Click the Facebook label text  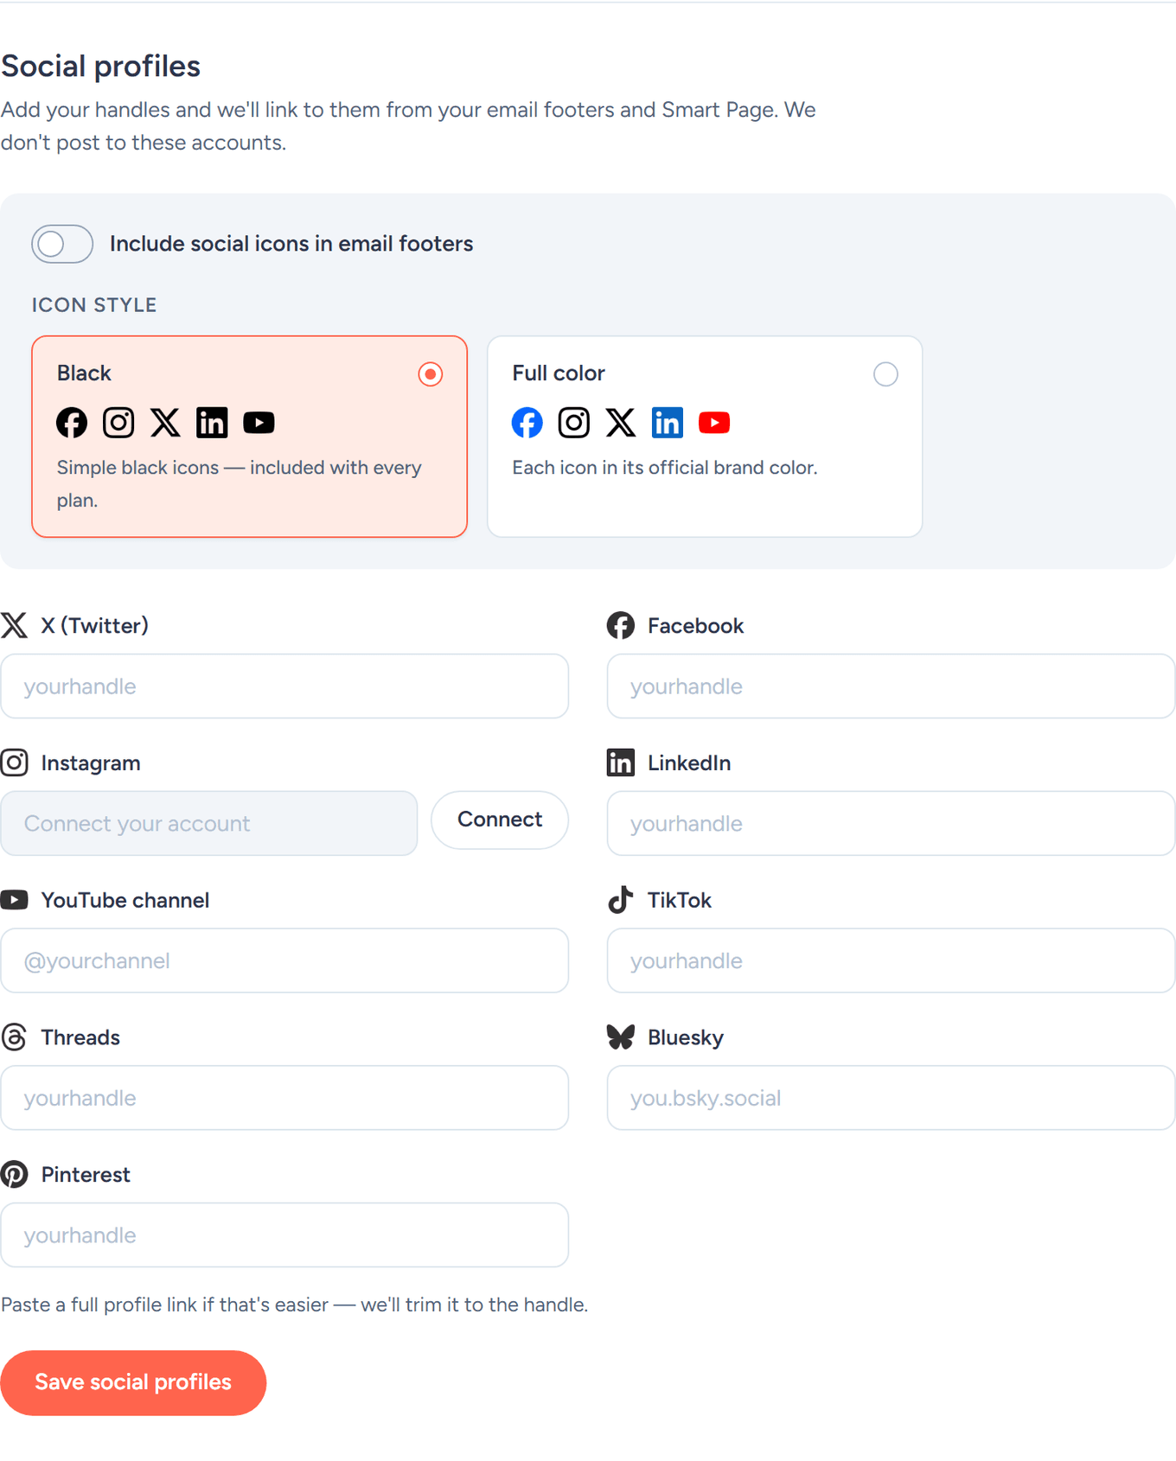pyautogui.click(x=695, y=626)
